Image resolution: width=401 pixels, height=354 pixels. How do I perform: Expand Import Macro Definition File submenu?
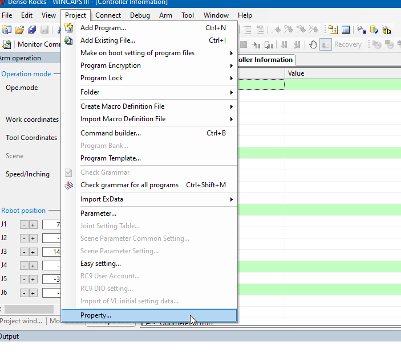(x=149, y=119)
